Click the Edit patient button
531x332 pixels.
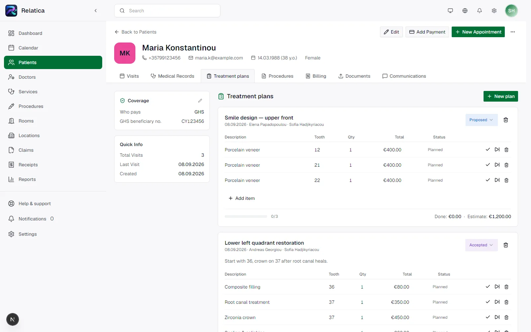pos(391,32)
